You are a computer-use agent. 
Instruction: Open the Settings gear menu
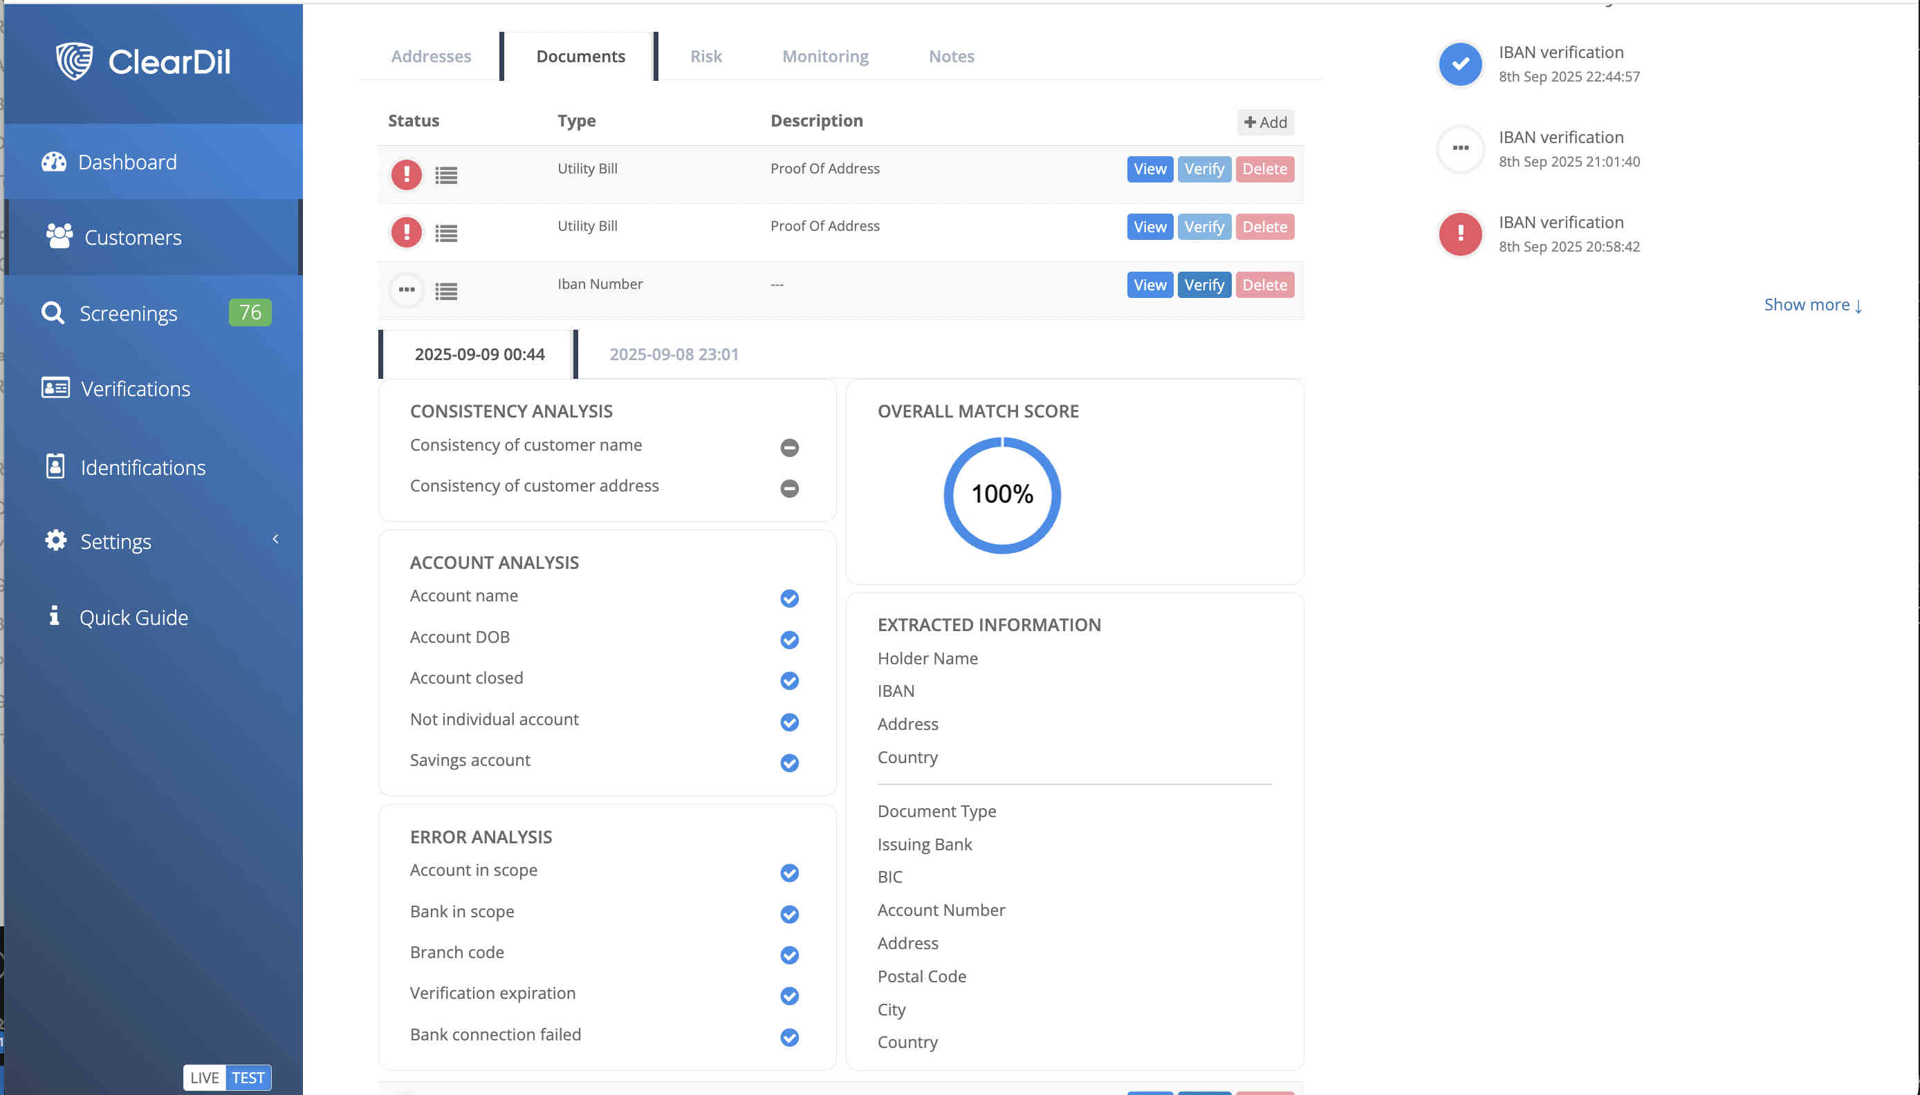coord(55,540)
